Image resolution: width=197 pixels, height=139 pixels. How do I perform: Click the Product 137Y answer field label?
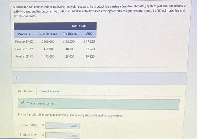[28, 135]
